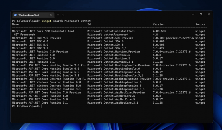Click Microsoft .NET Runtime 6.0 name entry
The image size is (222, 130).
pyautogui.click(x=33, y=55)
